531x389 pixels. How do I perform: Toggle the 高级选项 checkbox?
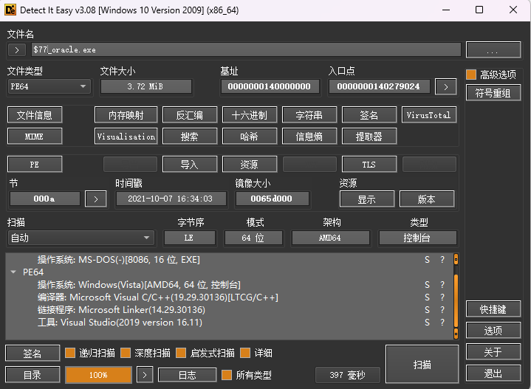471,75
